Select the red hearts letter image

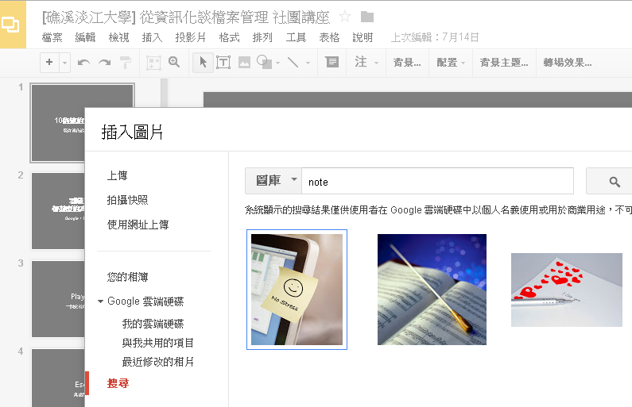567,290
